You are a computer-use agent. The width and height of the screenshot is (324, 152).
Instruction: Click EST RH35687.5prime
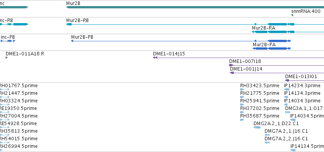tap(260, 116)
